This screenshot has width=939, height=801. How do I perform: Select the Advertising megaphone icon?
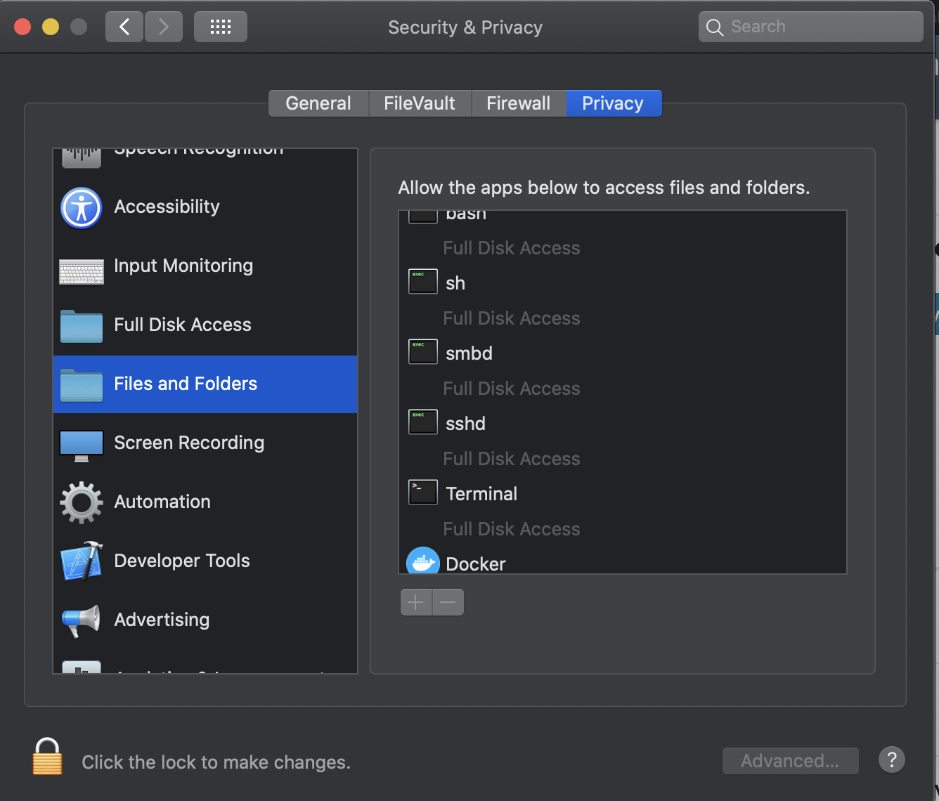pos(82,620)
